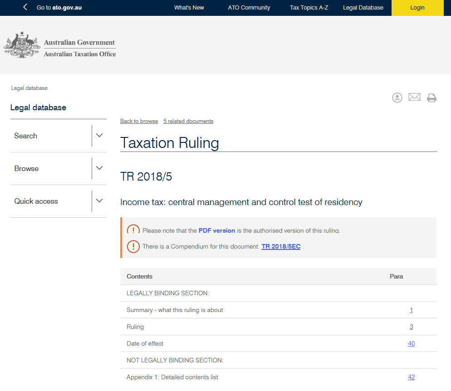The image size is (451, 391).
Task: Click the back arrow beside ato.gov.au
Action: click(25, 7)
